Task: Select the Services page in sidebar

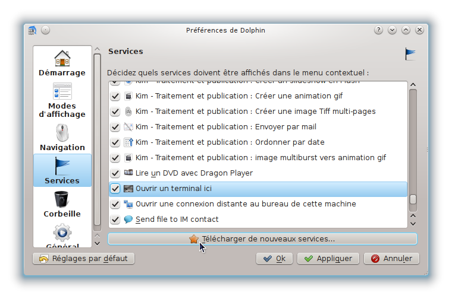Action: [x=62, y=170]
